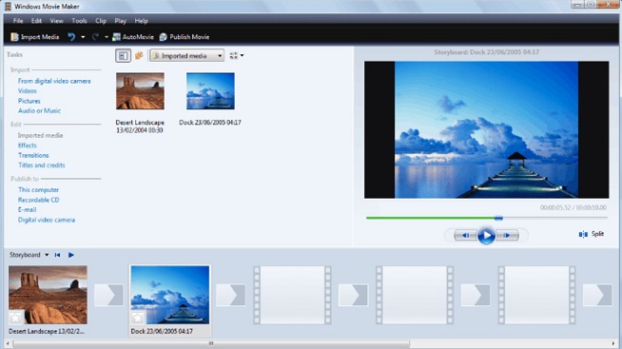This screenshot has height=349, width=622.
Task: Click Rewind Storyboard icon
Action: pyautogui.click(x=57, y=255)
